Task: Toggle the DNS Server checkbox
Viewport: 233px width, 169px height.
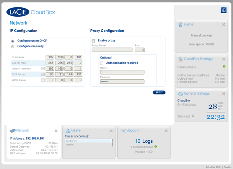Action: [x=43, y=74]
